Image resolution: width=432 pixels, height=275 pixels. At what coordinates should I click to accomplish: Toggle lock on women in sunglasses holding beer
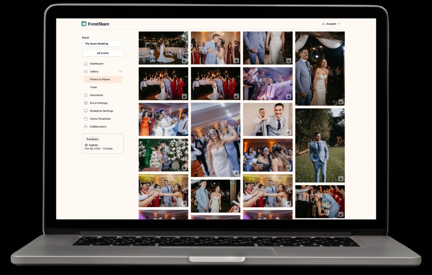(288, 168)
